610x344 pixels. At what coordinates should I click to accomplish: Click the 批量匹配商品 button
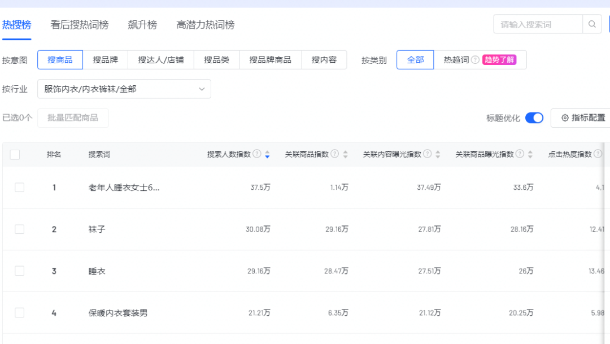(x=73, y=117)
